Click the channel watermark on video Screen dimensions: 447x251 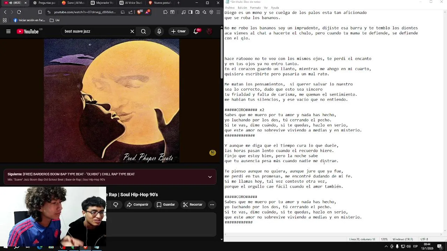click(x=212, y=153)
